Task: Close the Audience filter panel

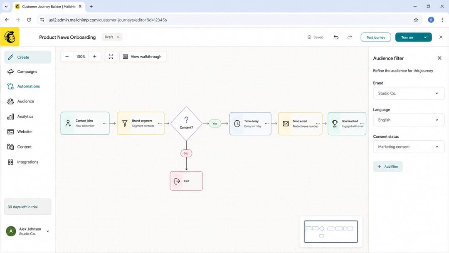Action: (439, 58)
